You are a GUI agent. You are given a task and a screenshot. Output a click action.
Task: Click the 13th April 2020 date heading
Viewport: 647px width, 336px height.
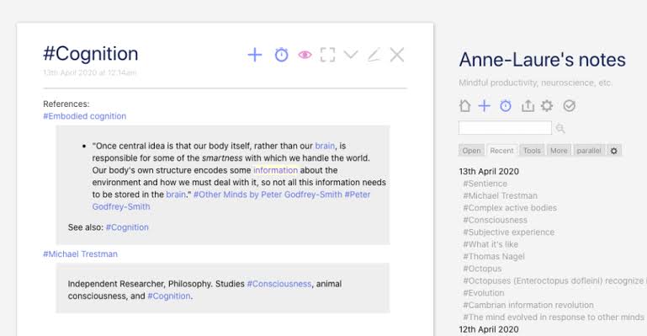point(489,172)
